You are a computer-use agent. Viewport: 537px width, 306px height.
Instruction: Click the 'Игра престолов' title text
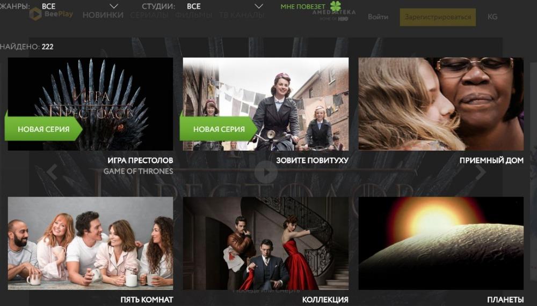tap(140, 160)
